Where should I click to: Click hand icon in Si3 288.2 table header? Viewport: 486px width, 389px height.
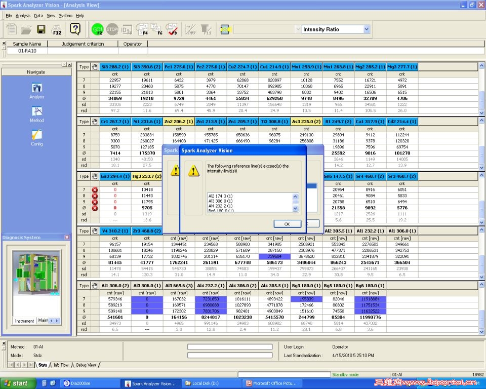click(95, 67)
